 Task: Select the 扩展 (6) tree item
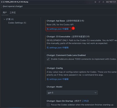10,19
